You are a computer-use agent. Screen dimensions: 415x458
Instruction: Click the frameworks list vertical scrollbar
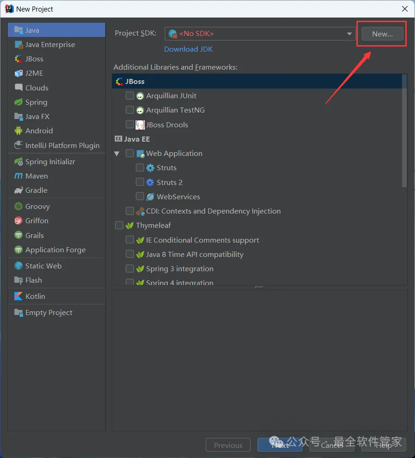pos(404,131)
